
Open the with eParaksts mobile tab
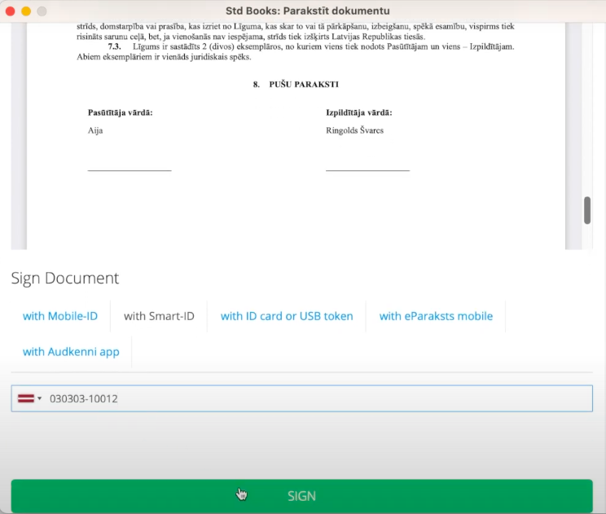436,316
